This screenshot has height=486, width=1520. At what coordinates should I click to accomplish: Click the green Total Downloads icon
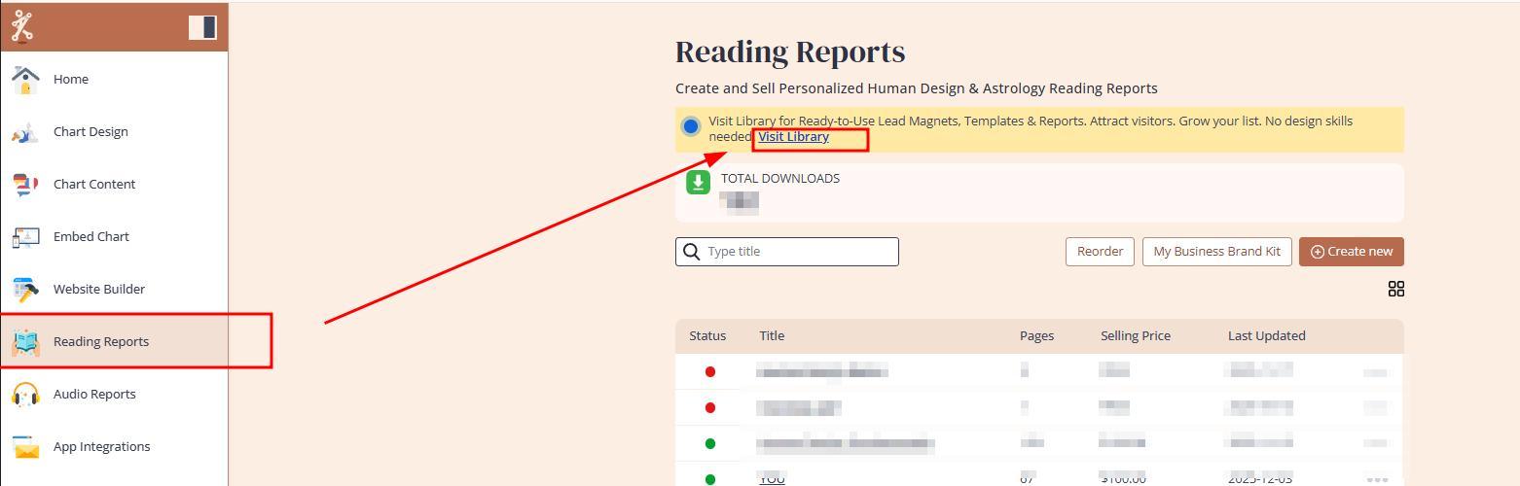pos(698,183)
